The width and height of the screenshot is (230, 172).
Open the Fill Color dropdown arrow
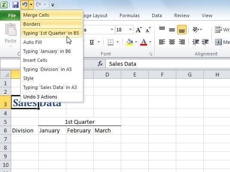click(136, 42)
